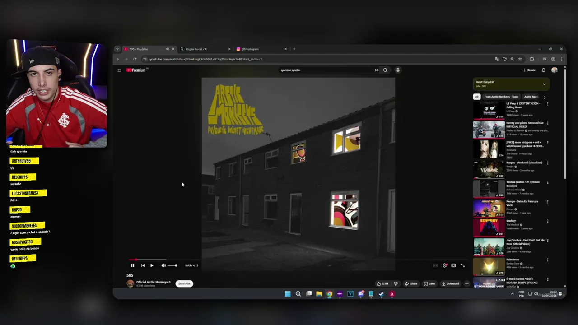The width and height of the screenshot is (578, 325).
Task: Open the options menu for 'snow strippers' beat
Action: pos(548,143)
